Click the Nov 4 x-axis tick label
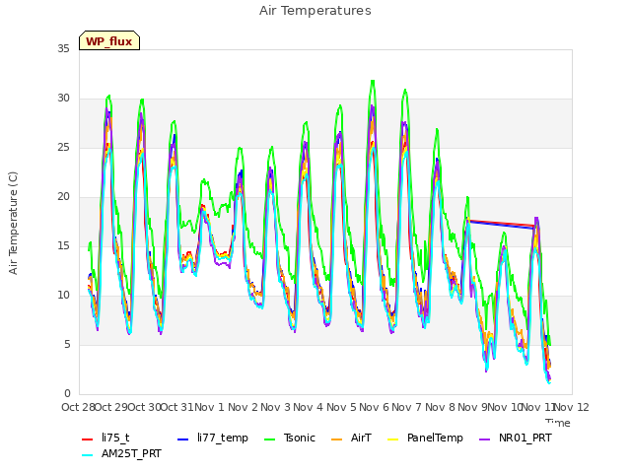Viewport: 631px width, 473px height. point(308,408)
